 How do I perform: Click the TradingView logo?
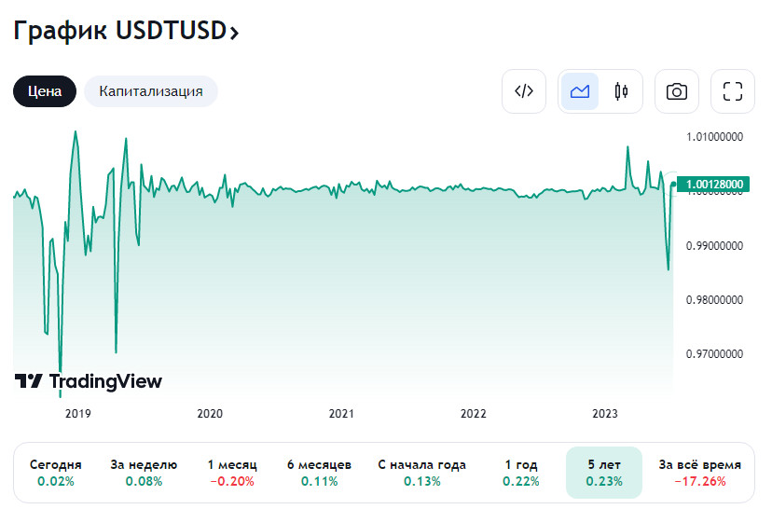click(89, 381)
